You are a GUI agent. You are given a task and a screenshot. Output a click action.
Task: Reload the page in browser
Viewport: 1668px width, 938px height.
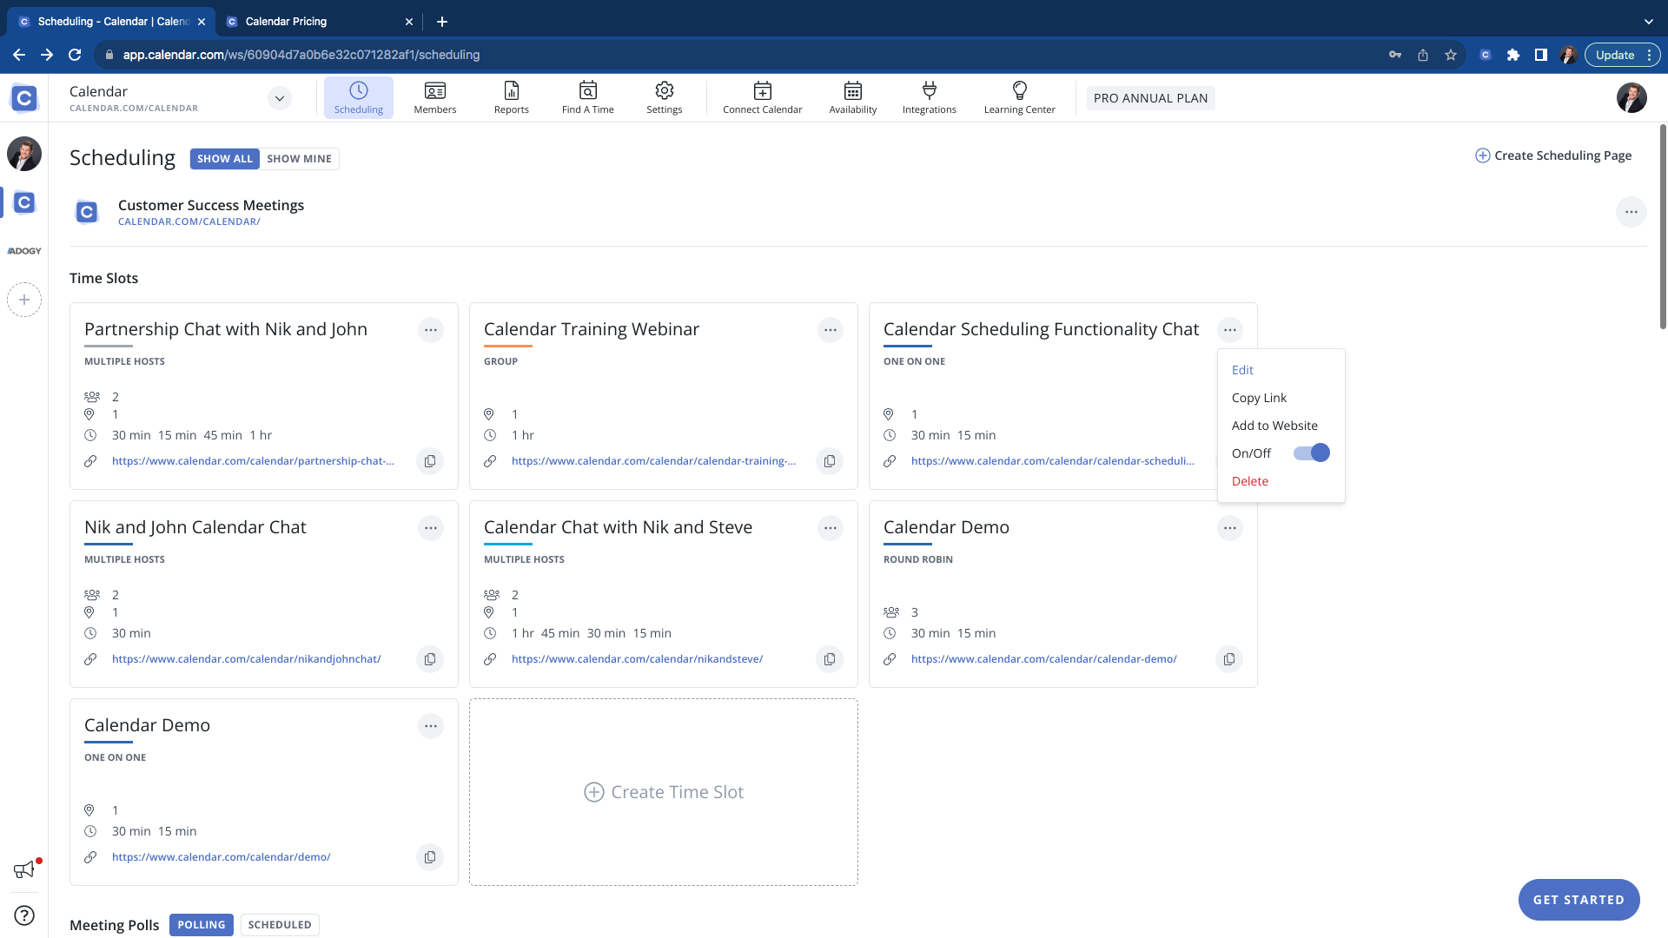click(x=75, y=55)
